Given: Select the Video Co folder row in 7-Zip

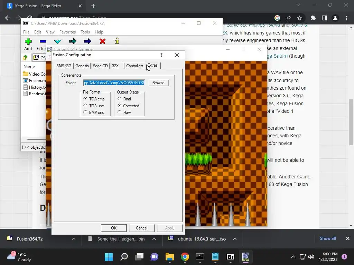Looking at the screenshot, I should (x=34, y=74).
